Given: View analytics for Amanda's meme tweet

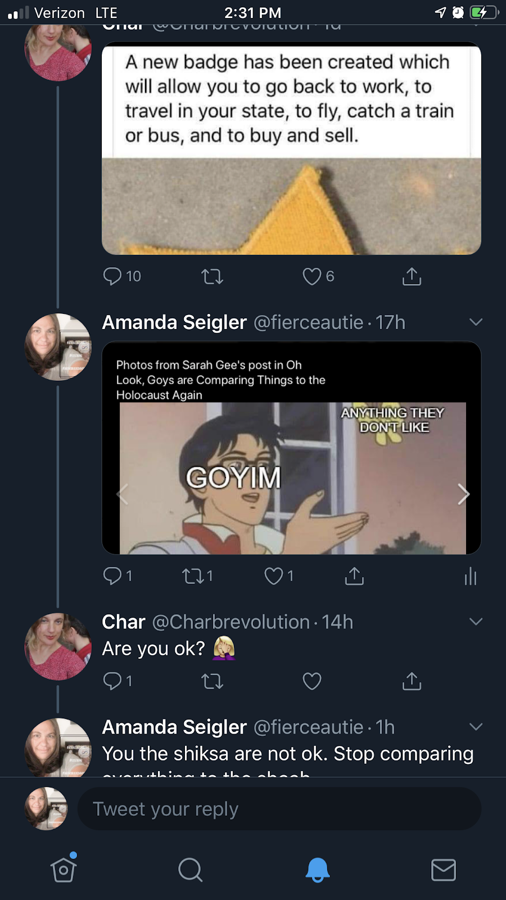Looking at the screenshot, I should click(x=471, y=576).
